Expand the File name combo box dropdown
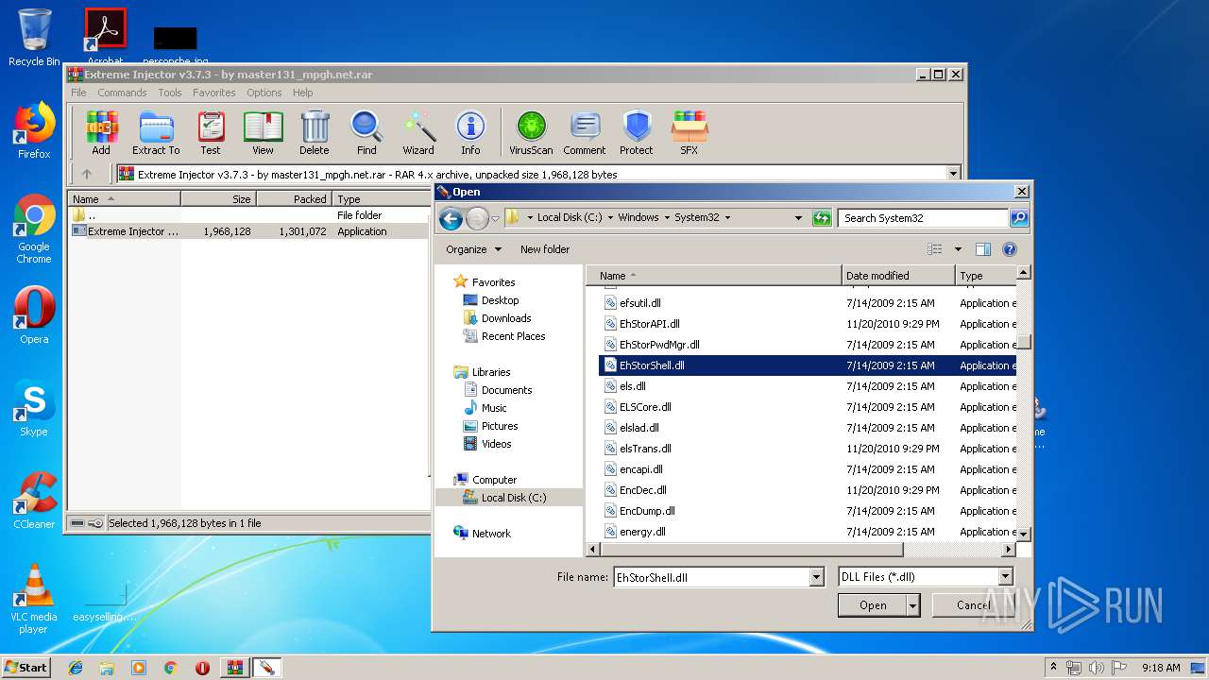1209x680 pixels. tap(817, 576)
